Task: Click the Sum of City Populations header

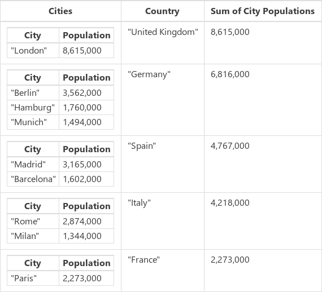Action: tap(263, 11)
